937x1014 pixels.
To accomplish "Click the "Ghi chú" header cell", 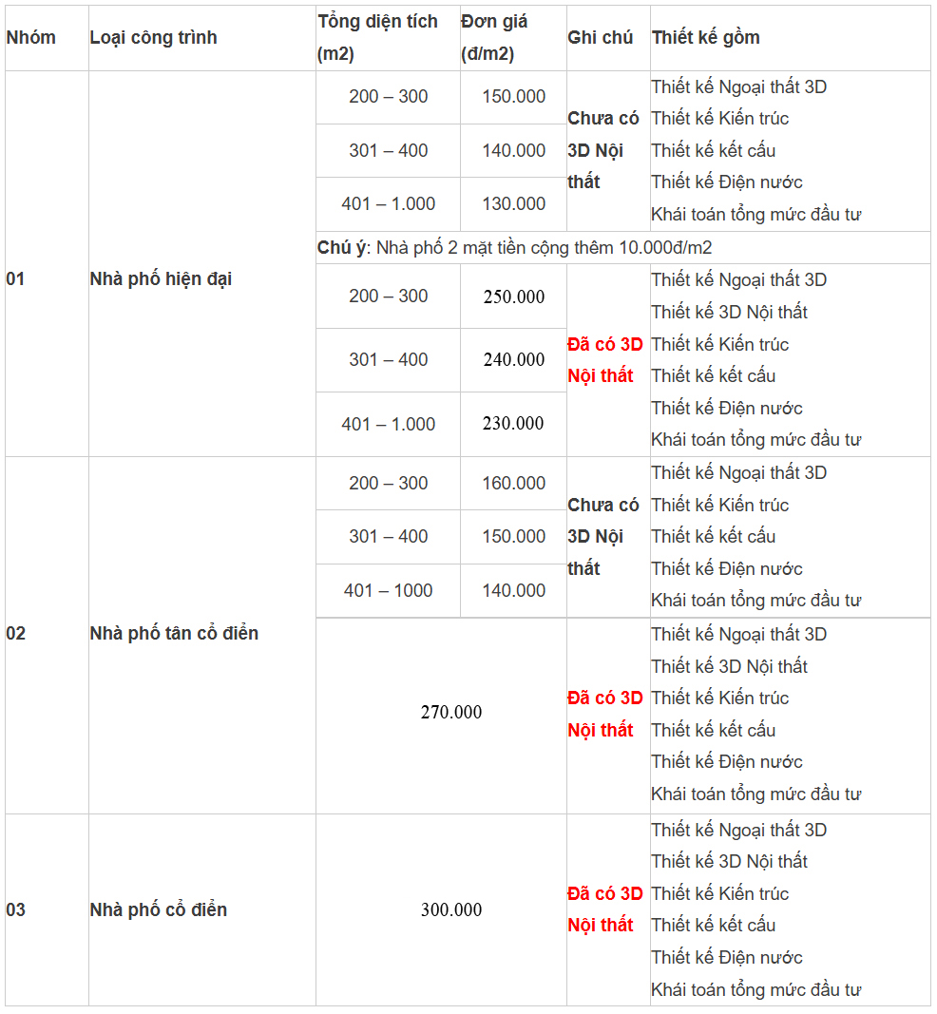I will click(600, 38).
